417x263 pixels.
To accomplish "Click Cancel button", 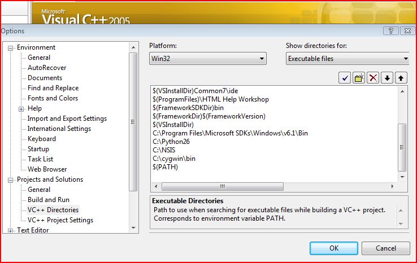I will pos(385,248).
